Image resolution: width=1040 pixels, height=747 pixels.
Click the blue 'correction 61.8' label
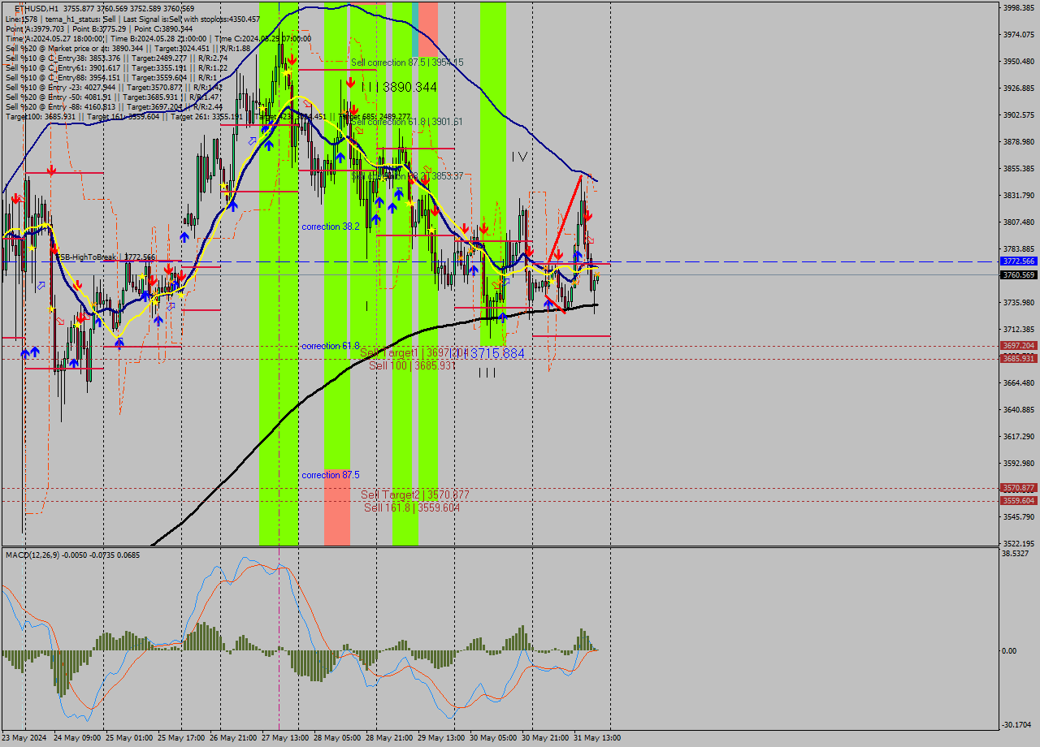[x=331, y=346]
